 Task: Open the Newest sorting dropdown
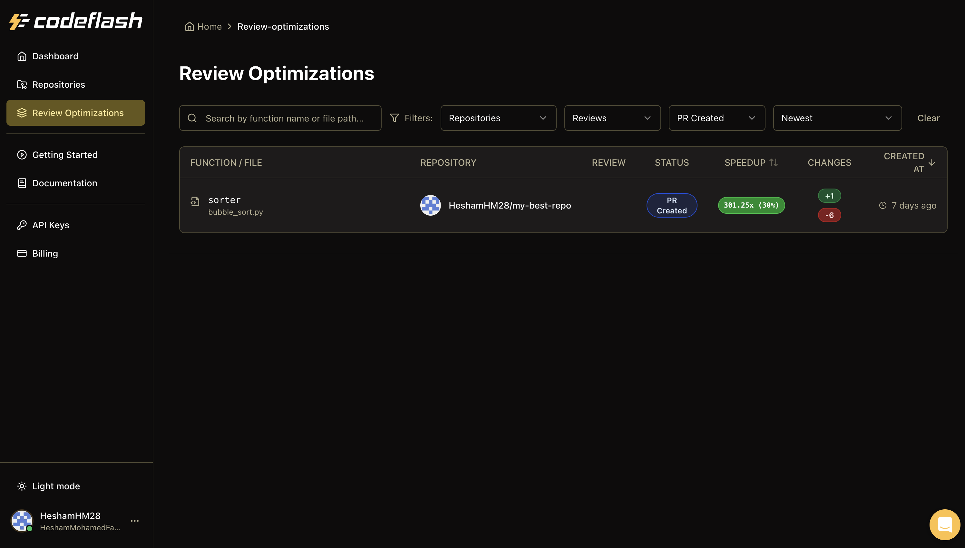pos(837,118)
